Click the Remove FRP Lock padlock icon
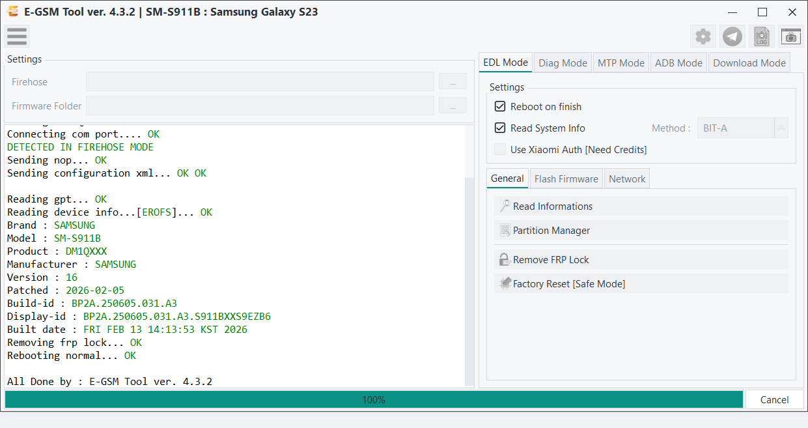This screenshot has width=808, height=428. 505,259
